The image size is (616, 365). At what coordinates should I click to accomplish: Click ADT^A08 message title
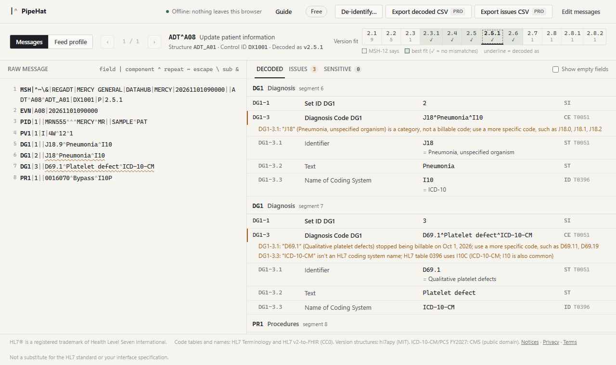click(x=182, y=37)
